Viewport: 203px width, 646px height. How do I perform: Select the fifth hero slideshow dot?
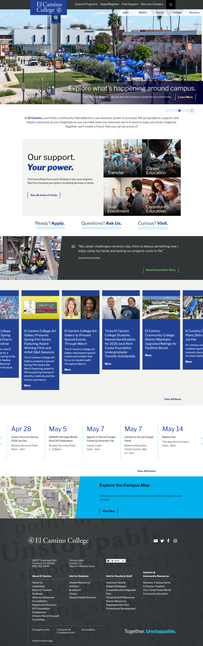tap(183, 111)
